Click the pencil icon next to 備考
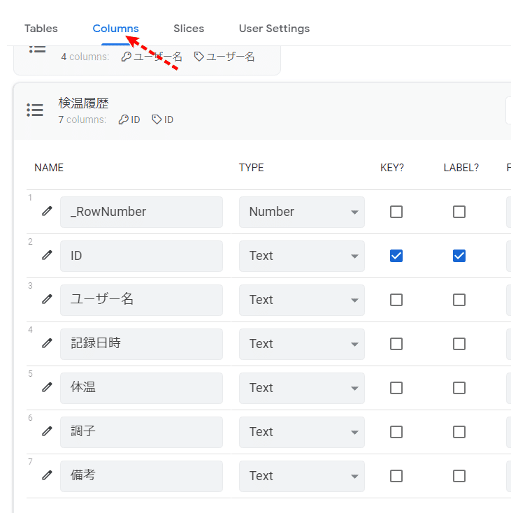The width and height of the screenshot is (511, 513). [47, 475]
